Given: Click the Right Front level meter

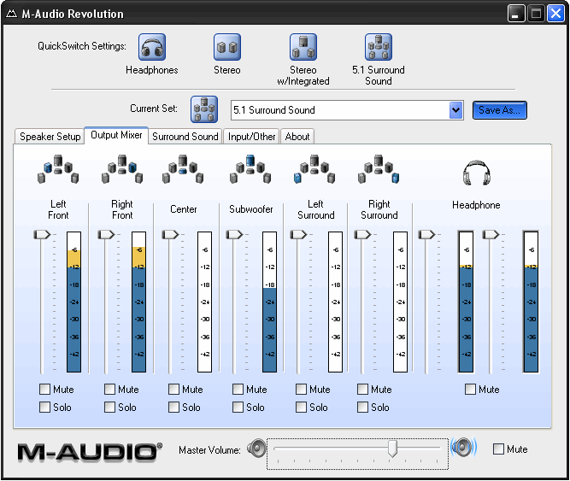Looking at the screenshot, I should (138, 302).
